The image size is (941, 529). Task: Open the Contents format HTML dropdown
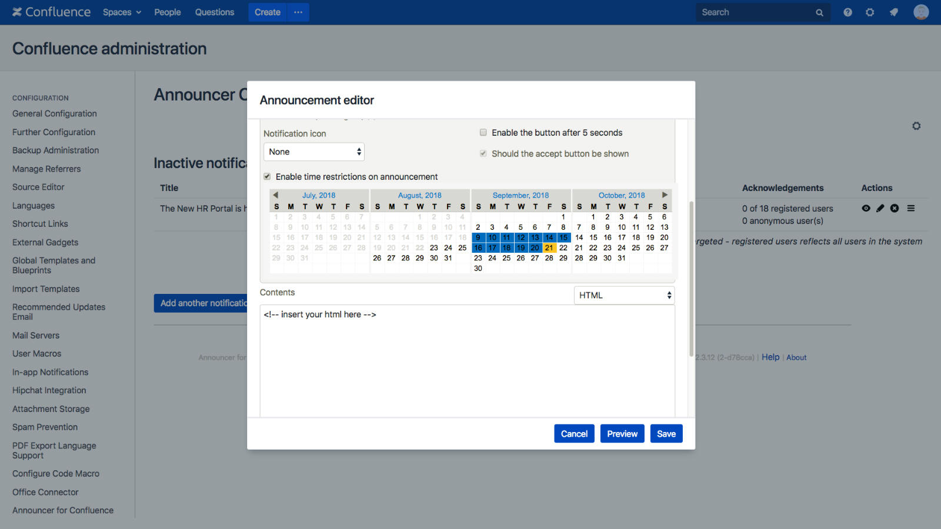point(624,295)
